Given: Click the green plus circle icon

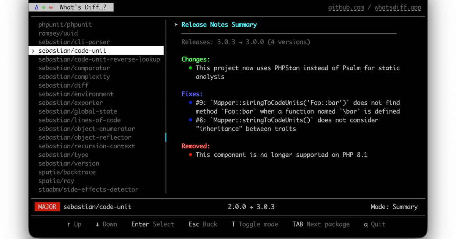Looking at the screenshot, I should [x=44, y=7].
